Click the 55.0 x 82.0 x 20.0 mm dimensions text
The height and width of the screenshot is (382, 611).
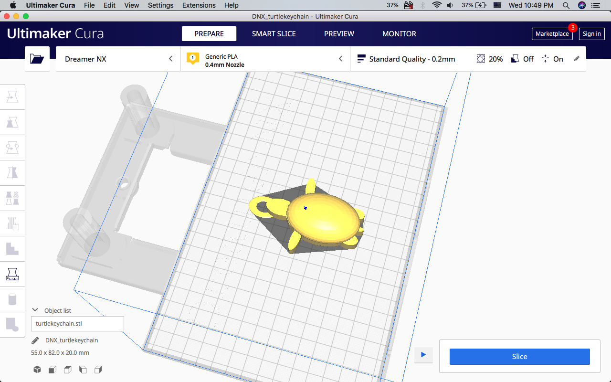pos(60,353)
